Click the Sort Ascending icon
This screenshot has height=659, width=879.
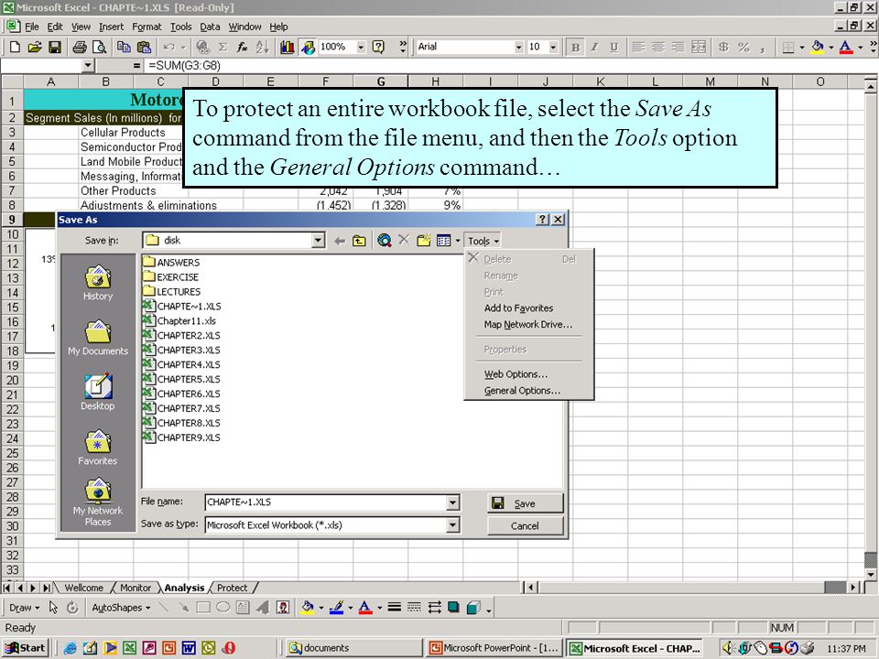click(x=263, y=47)
